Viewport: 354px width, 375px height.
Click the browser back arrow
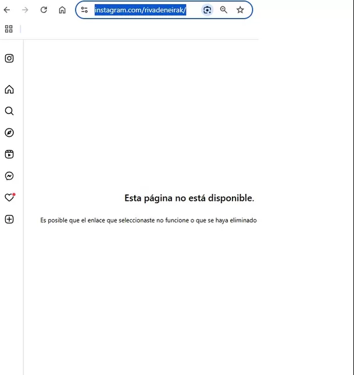(7, 10)
